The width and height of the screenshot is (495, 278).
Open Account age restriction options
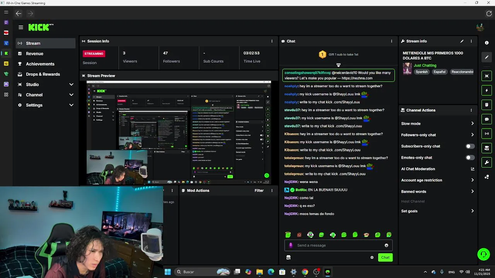437,180
